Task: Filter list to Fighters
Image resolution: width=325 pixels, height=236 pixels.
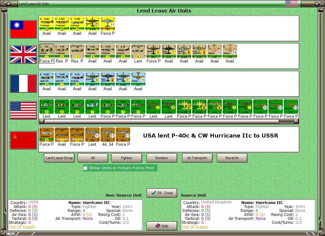Action: coord(127,158)
